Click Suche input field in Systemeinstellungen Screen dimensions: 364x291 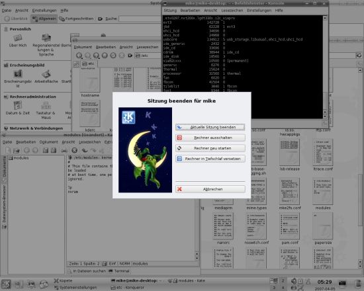(140, 19)
